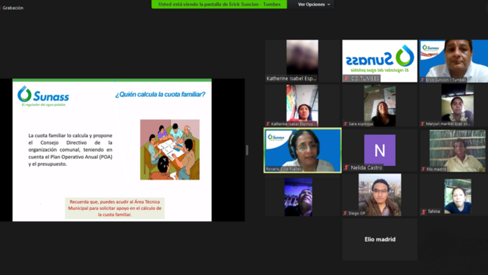The image size is (488, 275).
Task: Click the muted mic icon on Tahina
Action: (x=424, y=211)
